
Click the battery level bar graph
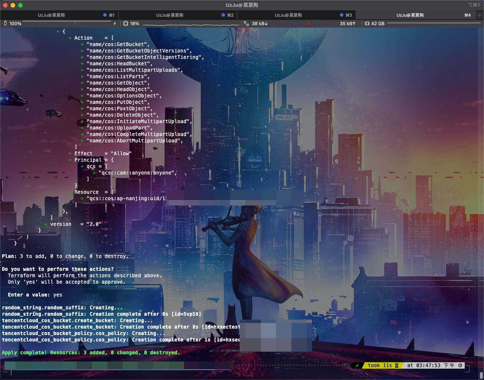click(x=67, y=23)
